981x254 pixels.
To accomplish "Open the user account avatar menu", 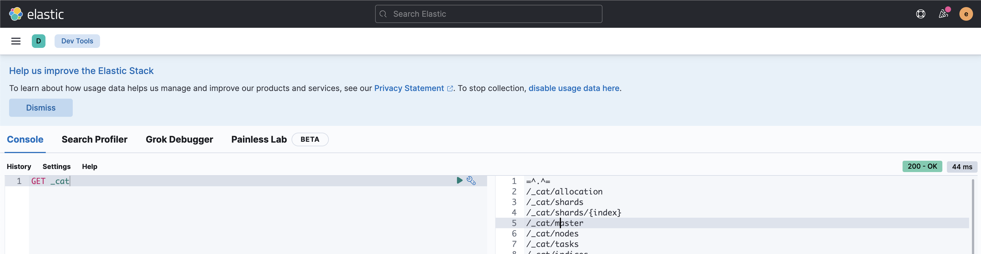I will [x=966, y=14].
